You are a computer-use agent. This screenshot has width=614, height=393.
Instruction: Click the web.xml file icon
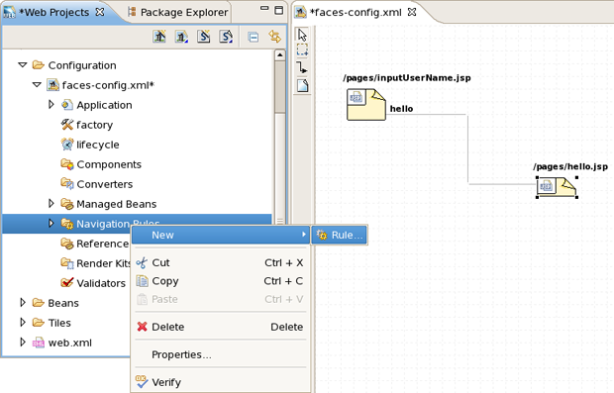(39, 343)
